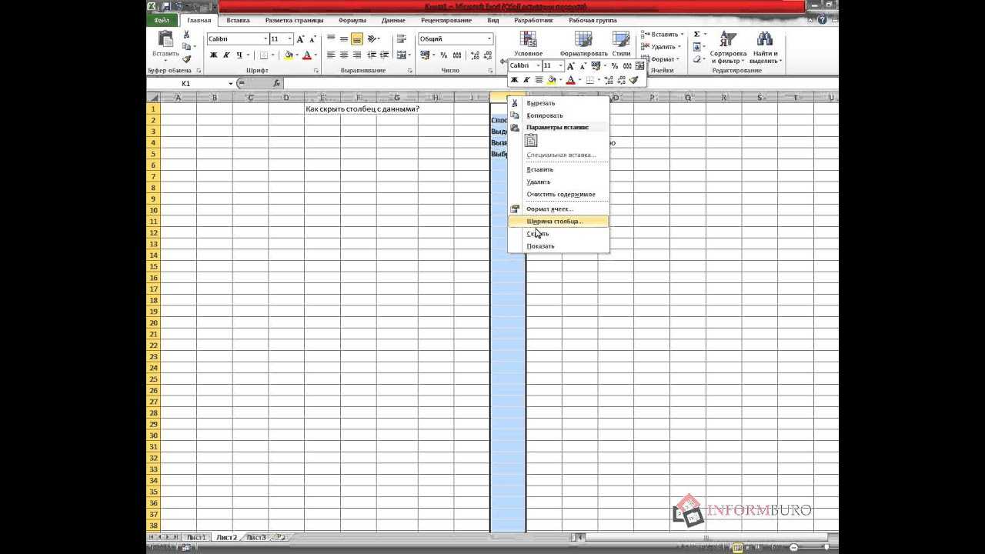This screenshot has height=554, width=985.
Task: Click the Clear eraser icon in the Редактирование group
Action: tap(696, 59)
